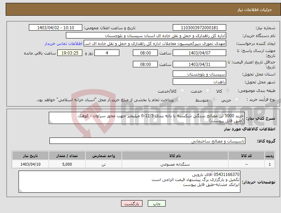Click the بازگشت (back) button
The width and height of the screenshot is (281, 213).
click(132, 204)
